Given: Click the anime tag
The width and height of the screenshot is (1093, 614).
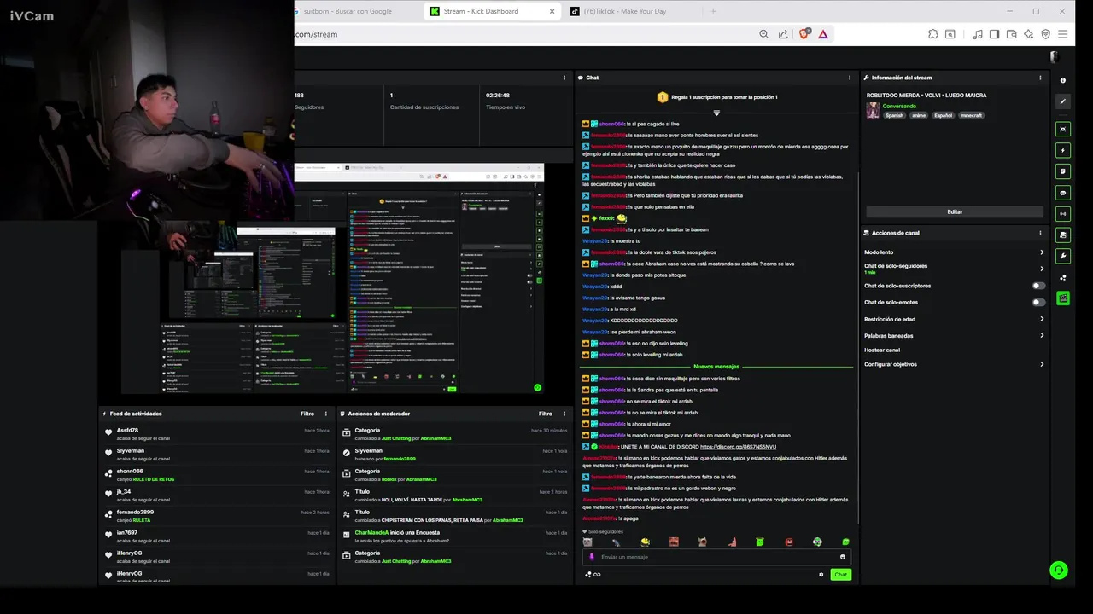Looking at the screenshot, I should (x=919, y=115).
